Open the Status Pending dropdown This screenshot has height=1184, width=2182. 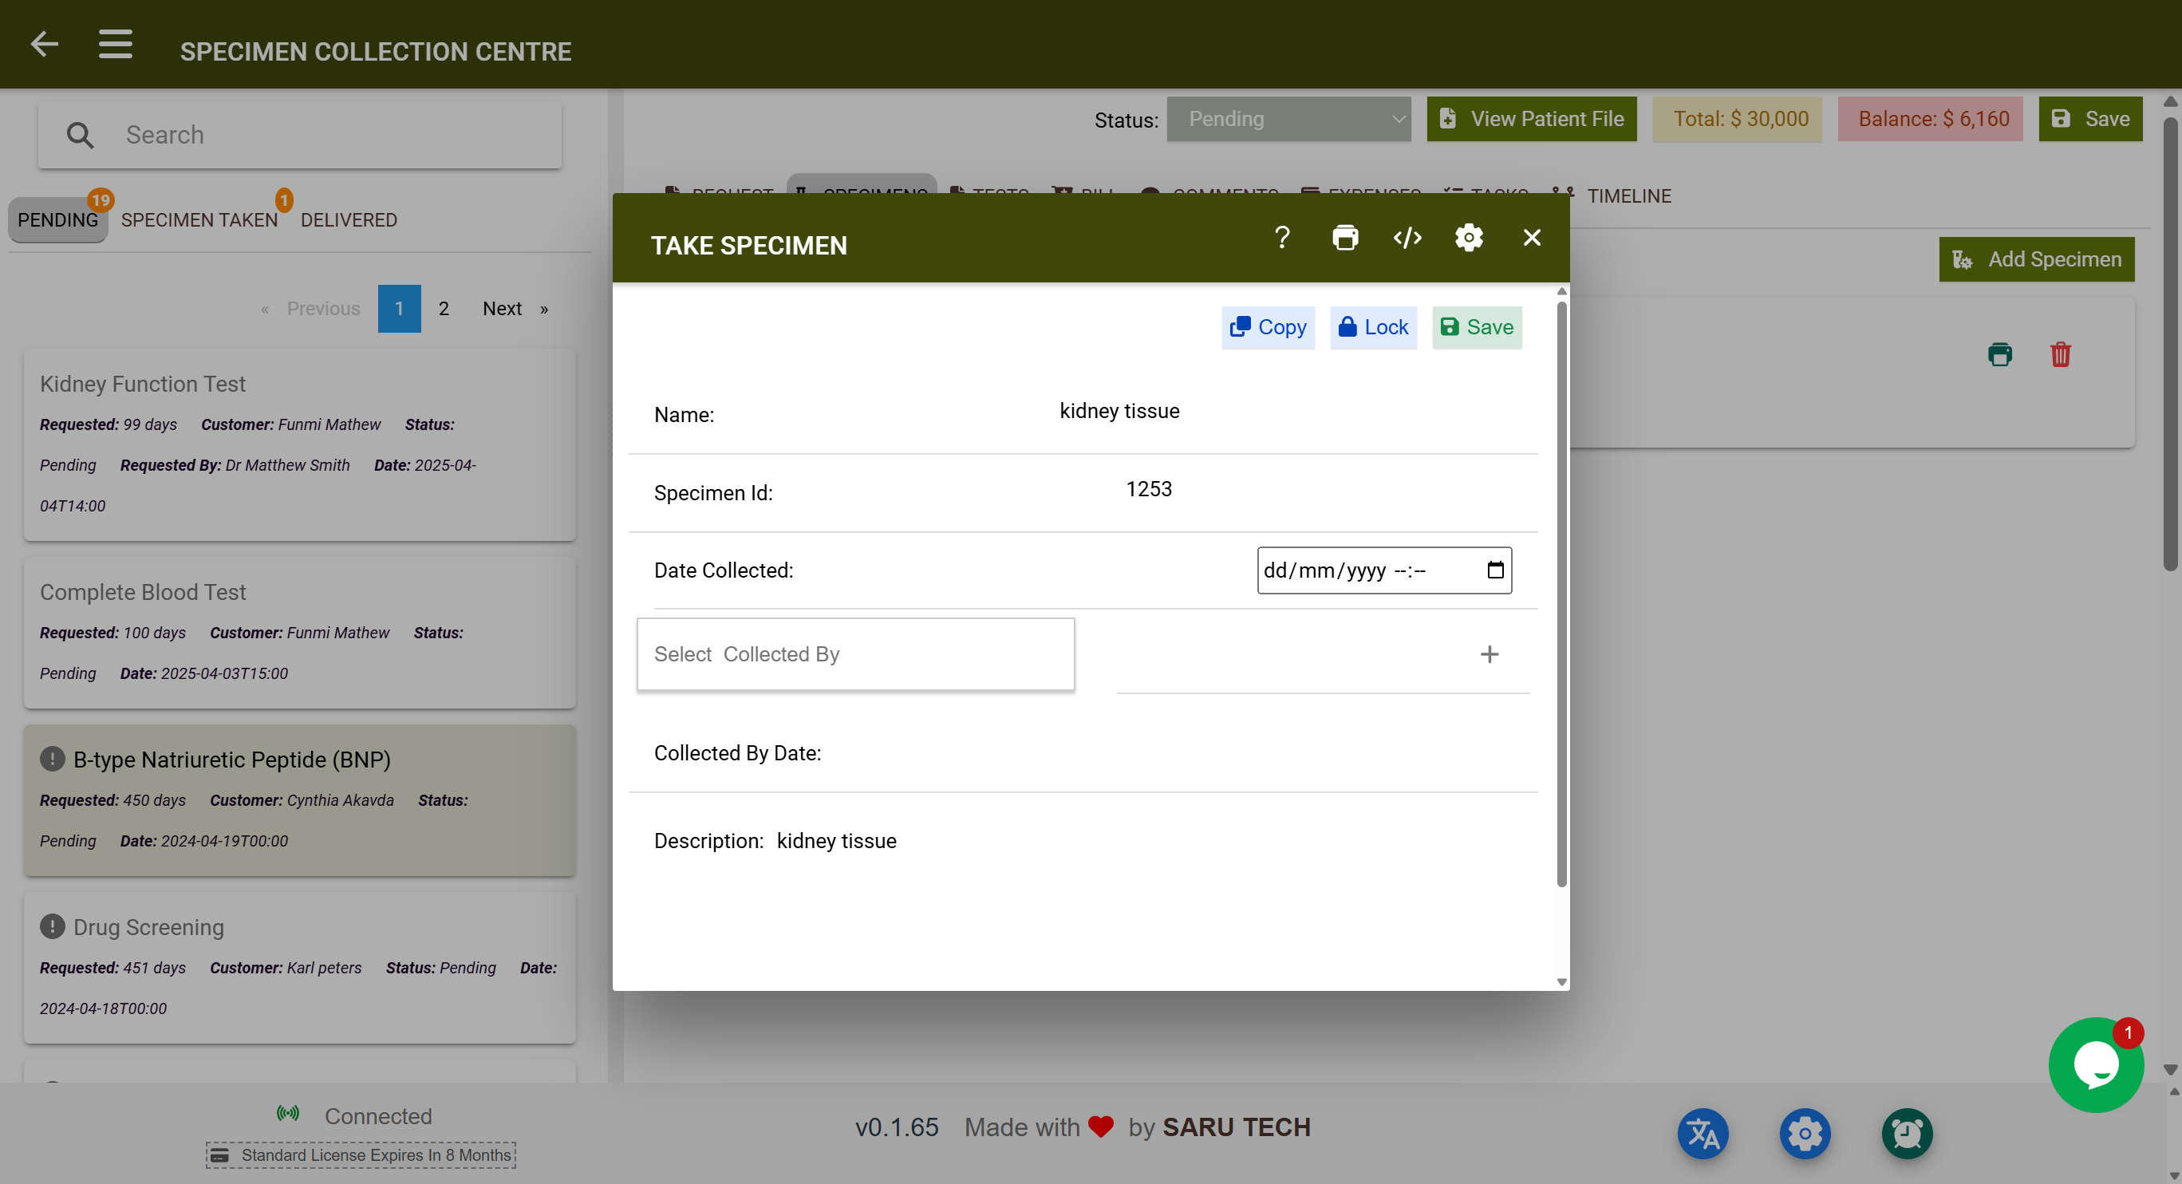(x=1288, y=120)
